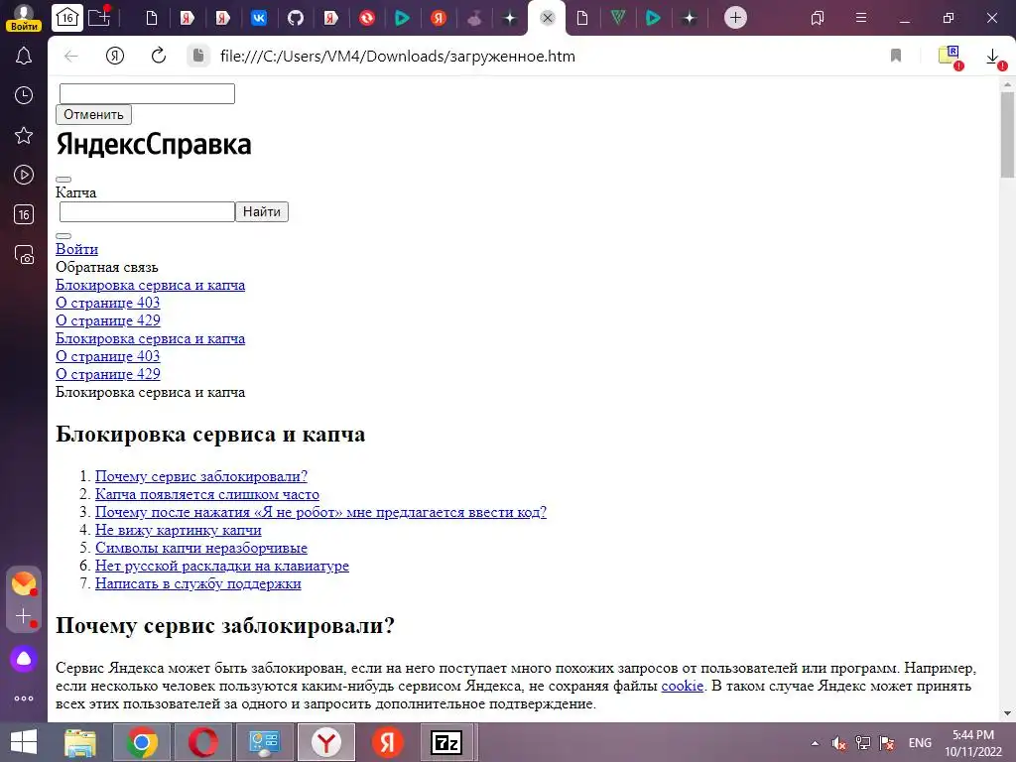
Task: Switch to the GitHub tab
Action: pyautogui.click(x=296, y=18)
